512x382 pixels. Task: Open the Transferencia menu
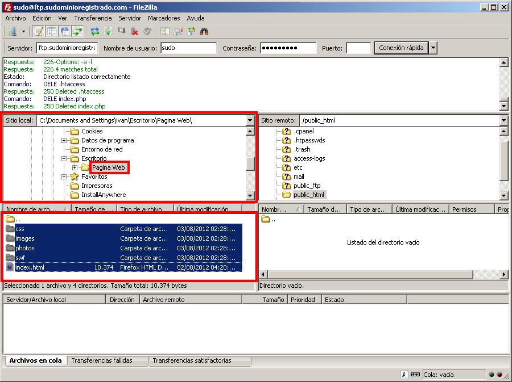coord(93,18)
